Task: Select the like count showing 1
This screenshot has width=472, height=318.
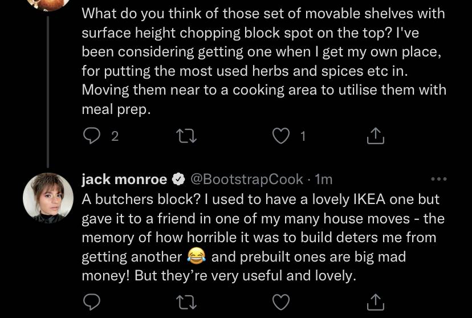Action: click(x=303, y=136)
